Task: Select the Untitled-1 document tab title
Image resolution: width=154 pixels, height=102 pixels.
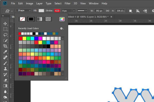Action: 88,17
